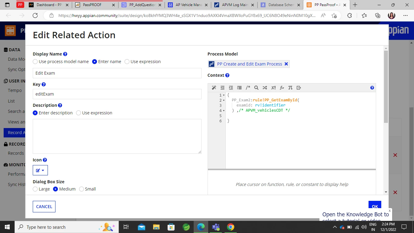
Task: Click in the Display Name text field
Action: coord(117,73)
